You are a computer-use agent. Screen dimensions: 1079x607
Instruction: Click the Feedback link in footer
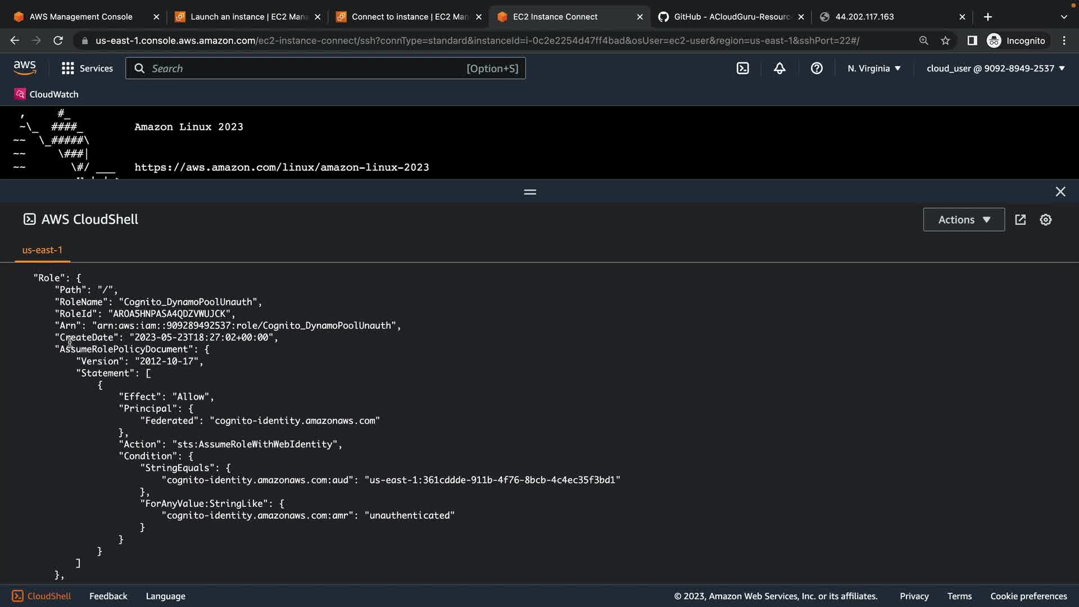108,596
